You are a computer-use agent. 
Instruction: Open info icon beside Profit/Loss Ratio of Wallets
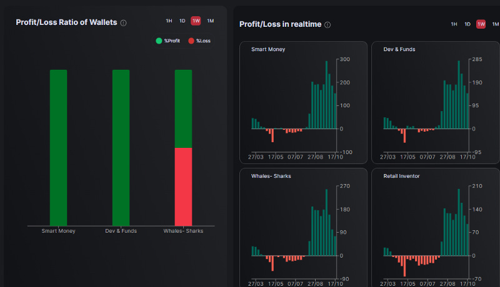click(123, 23)
